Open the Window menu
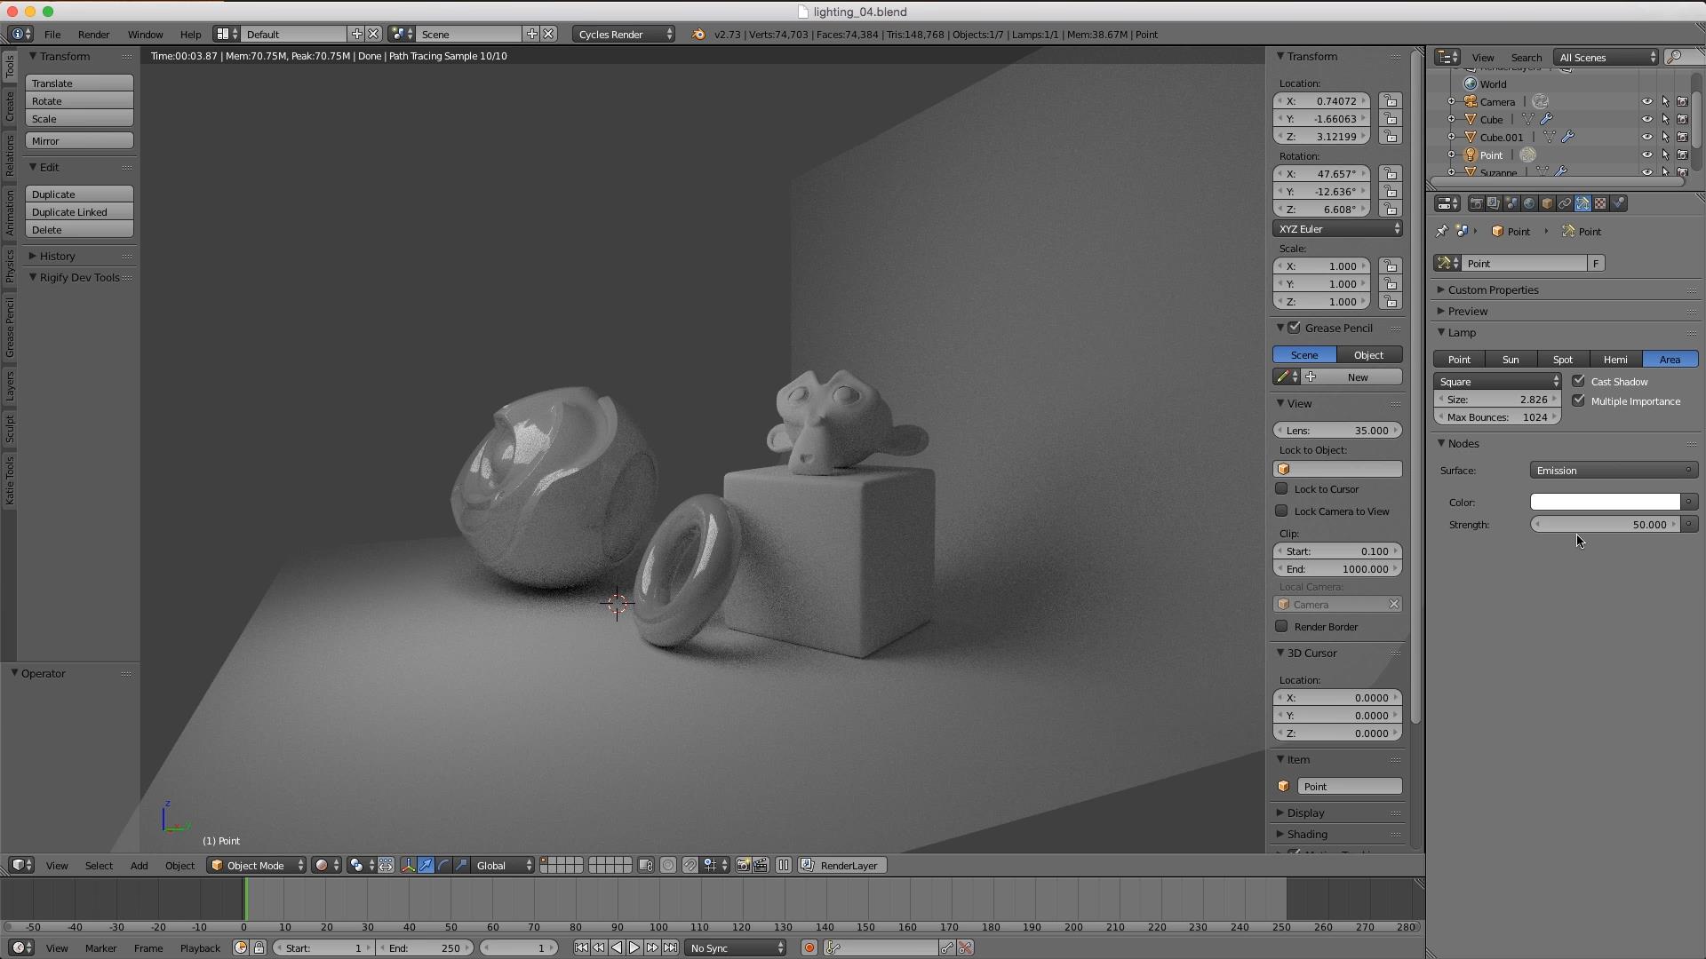 [145, 34]
